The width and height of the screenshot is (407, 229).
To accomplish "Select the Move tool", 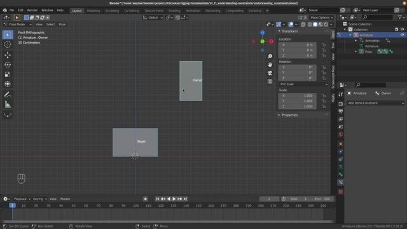I will 8,55.
